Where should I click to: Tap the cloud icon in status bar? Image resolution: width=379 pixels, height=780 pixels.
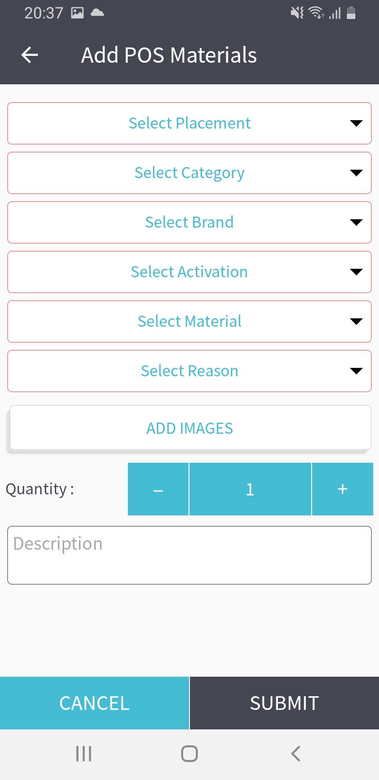click(97, 13)
